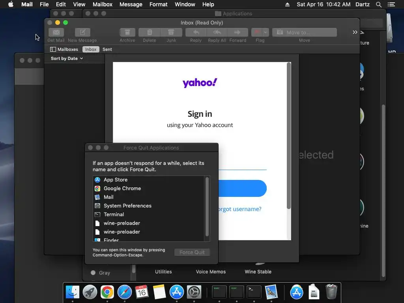Image resolution: width=404 pixels, height=303 pixels.
Task: Click the Force Quit button
Action: click(192, 252)
